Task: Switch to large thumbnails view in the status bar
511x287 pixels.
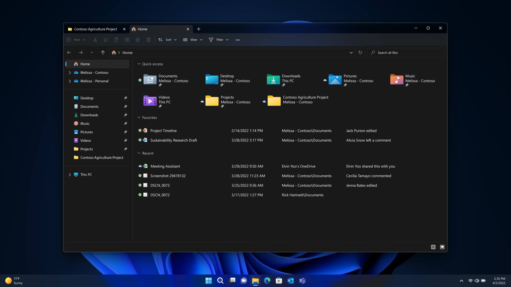Action: pos(442,247)
